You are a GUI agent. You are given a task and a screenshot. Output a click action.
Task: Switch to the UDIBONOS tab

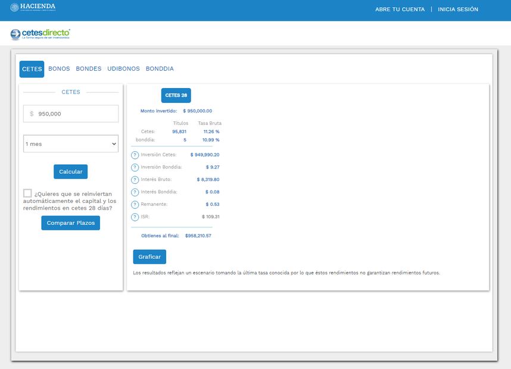(123, 68)
